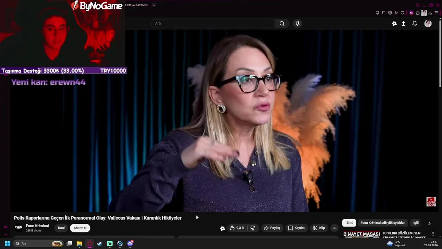The image size is (442, 249).
Task: Click the YouTube search magnifier button
Action: (x=282, y=24)
